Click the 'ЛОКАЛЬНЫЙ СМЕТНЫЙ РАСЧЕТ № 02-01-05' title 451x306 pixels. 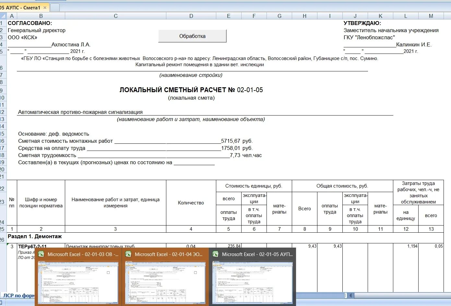(x=191, y=90)
